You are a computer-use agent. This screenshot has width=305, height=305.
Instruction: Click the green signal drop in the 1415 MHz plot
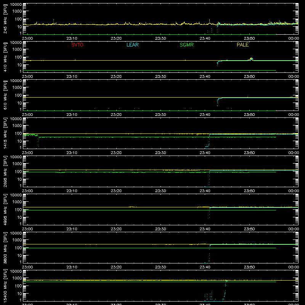[38, 141]
